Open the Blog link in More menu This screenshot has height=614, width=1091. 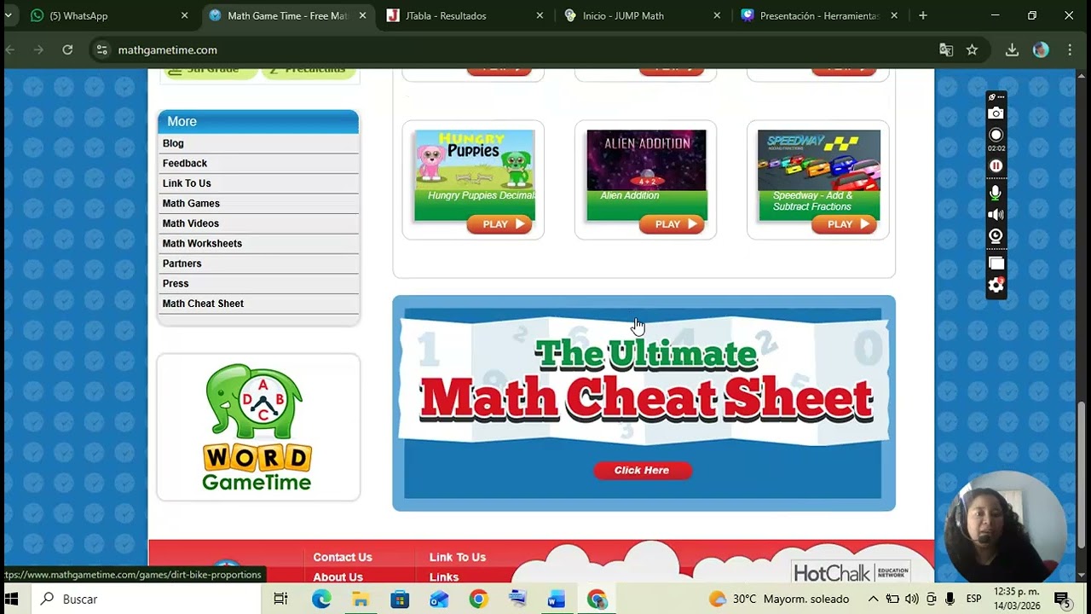pos(173,143)
